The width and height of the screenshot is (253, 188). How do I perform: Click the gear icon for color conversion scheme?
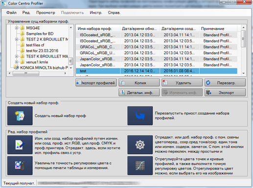pyautogui.click(x=140, y=145)
